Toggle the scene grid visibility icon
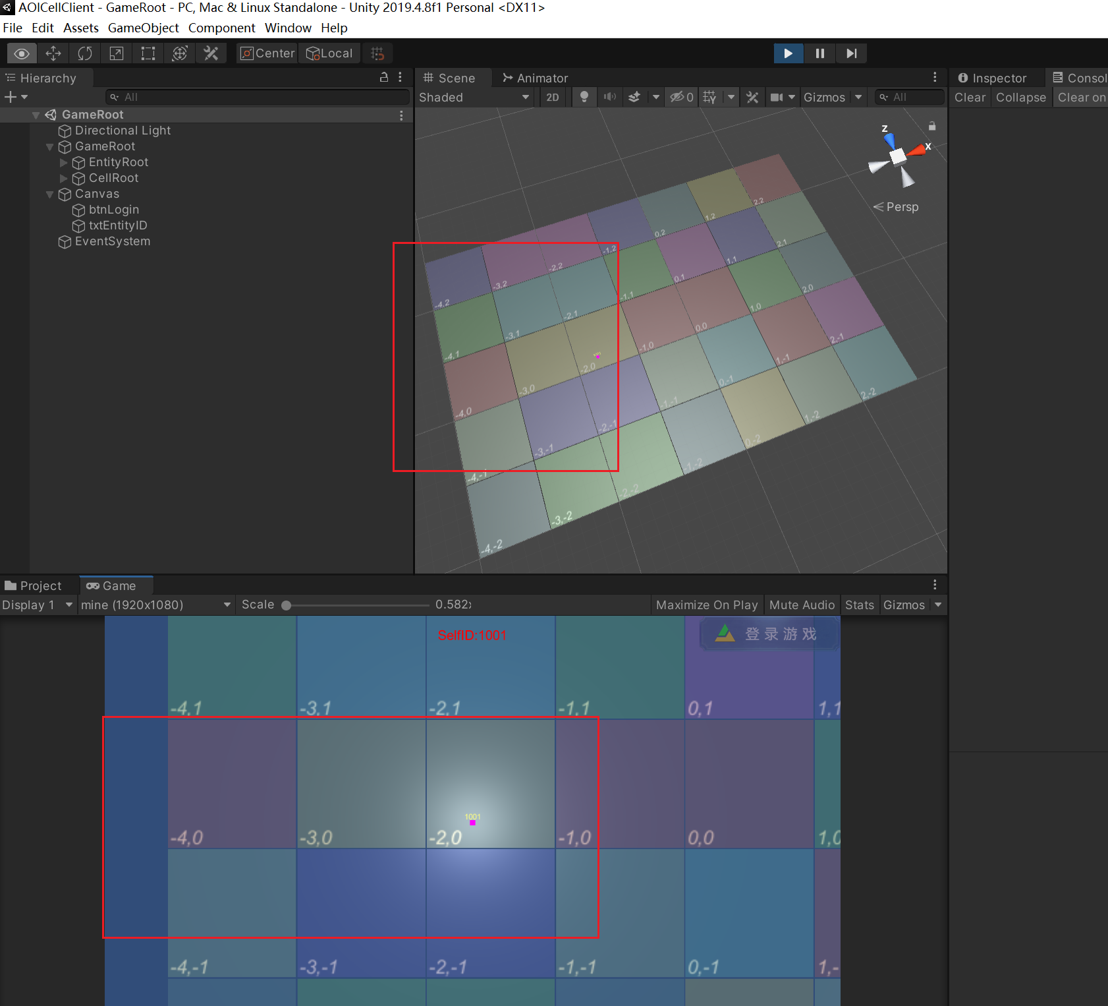 point(710,98)
